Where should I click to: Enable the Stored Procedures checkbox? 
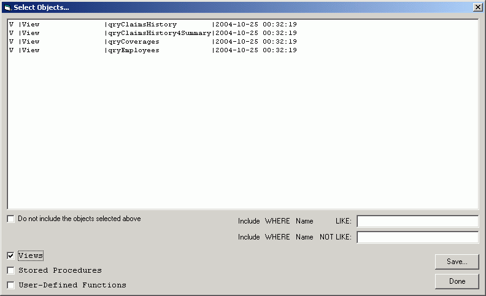tap(11, 270)
